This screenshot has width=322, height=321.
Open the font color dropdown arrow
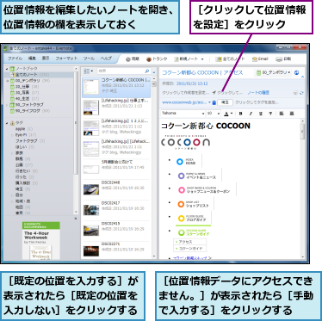(x=232, y=114)
